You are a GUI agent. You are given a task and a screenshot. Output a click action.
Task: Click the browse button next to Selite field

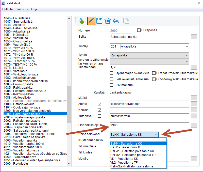(x=194, y=37)
